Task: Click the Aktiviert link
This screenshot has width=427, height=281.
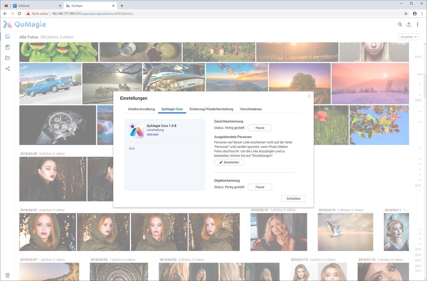Action: 153,135
